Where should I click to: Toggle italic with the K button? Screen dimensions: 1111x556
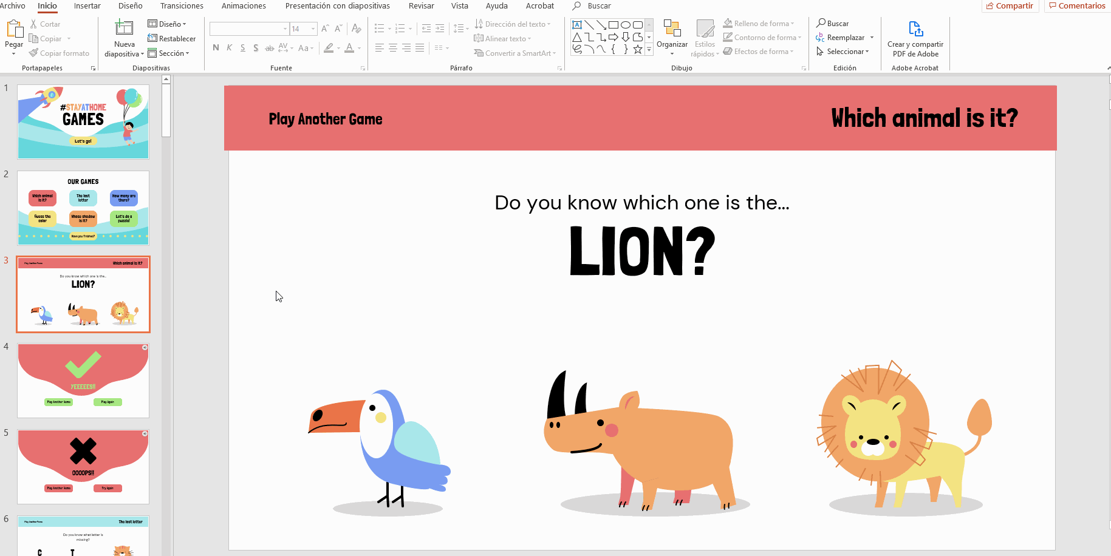[229, 47]
